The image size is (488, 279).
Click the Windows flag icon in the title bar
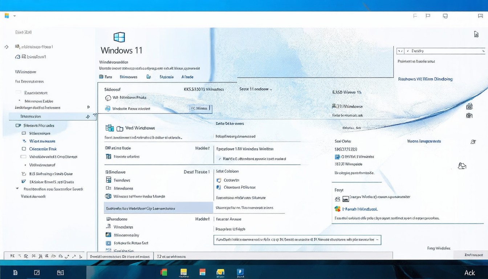click(x=7, y=16)
